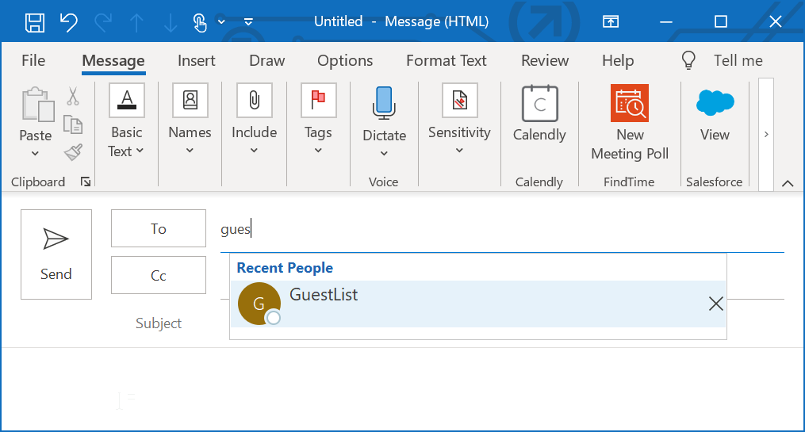Open the Basic Text group
The width and height of the screenshot is (805, 432).
[126, 121]
